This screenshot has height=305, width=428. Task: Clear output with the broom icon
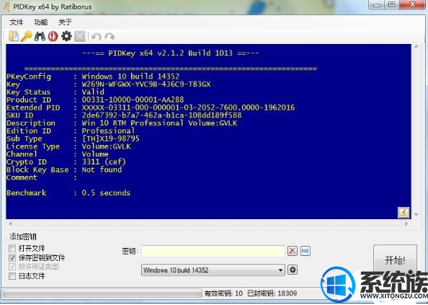click(x=404, y=213)
